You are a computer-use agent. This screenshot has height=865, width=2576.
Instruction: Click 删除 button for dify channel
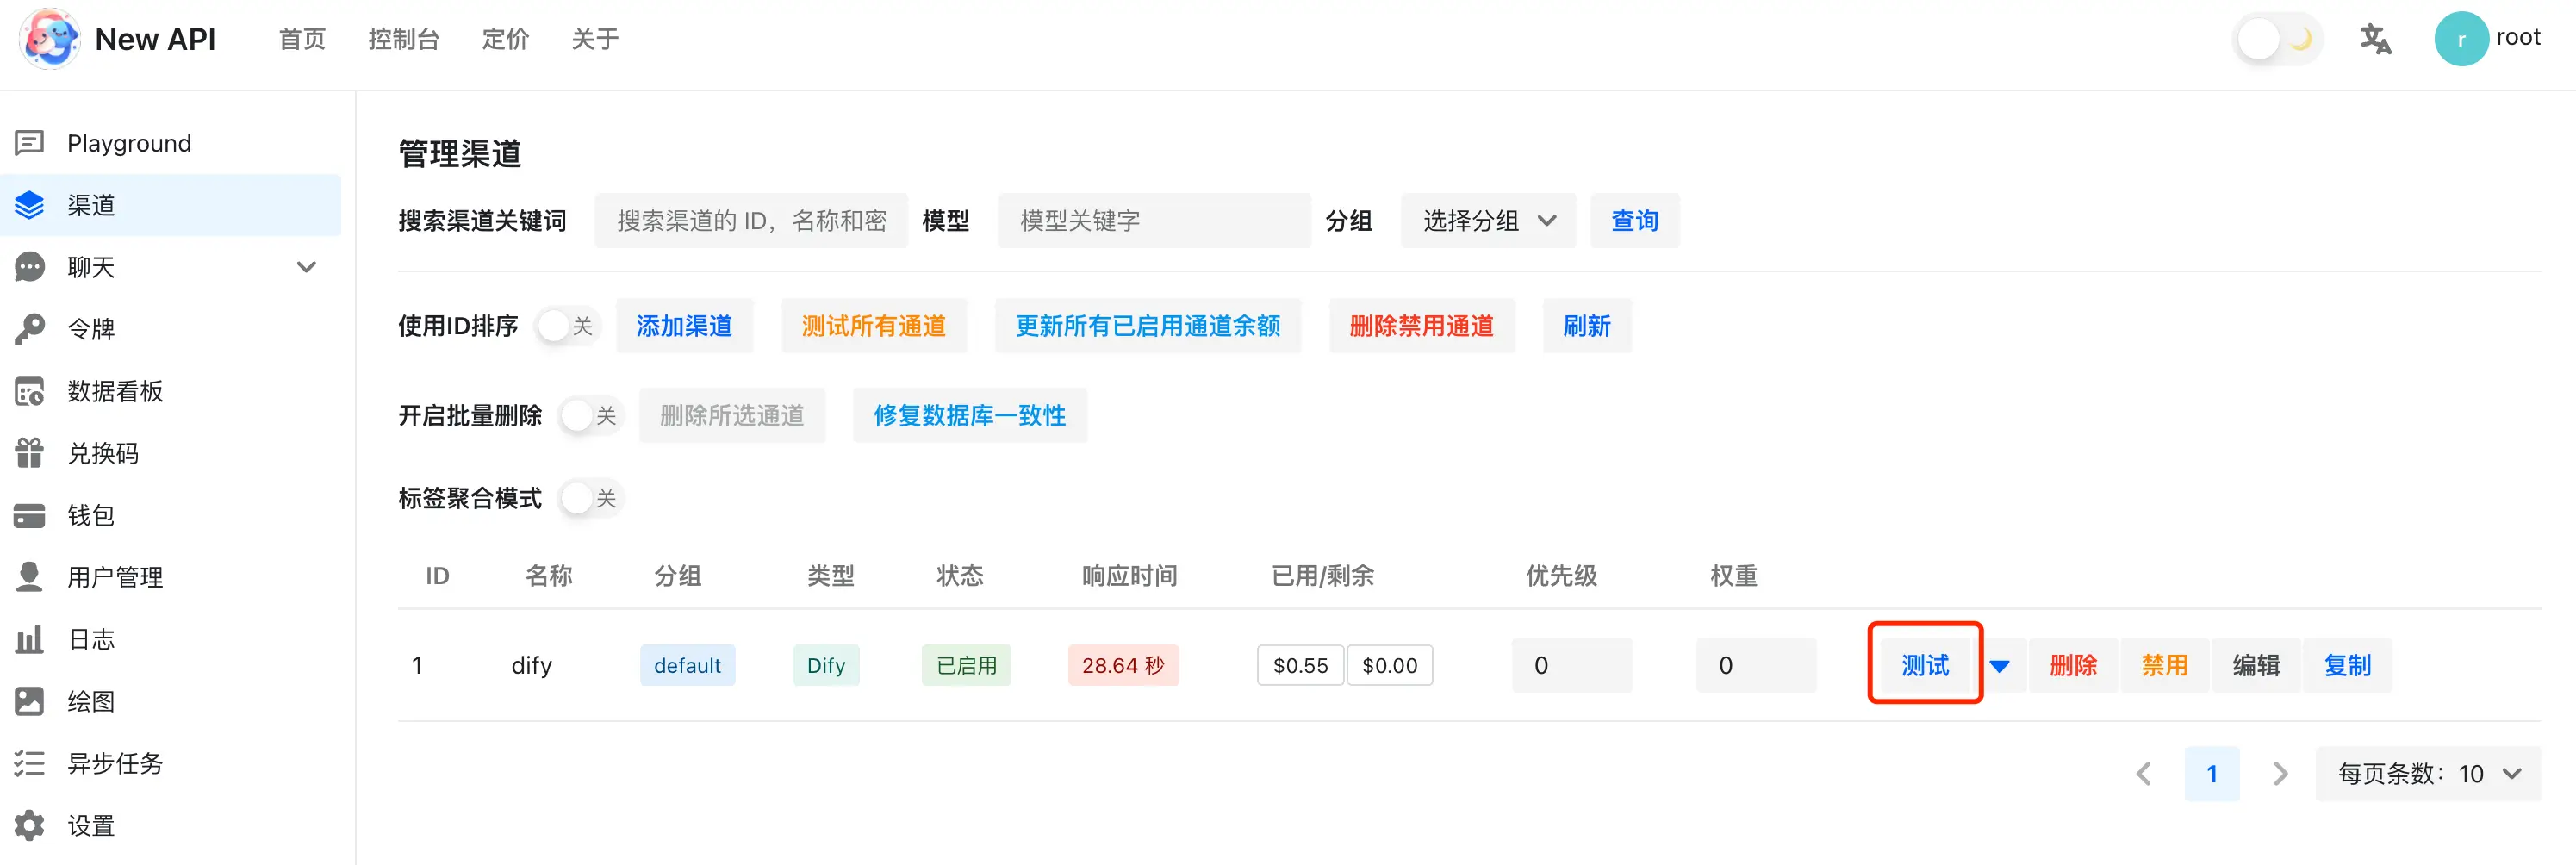click(2073, 666)
